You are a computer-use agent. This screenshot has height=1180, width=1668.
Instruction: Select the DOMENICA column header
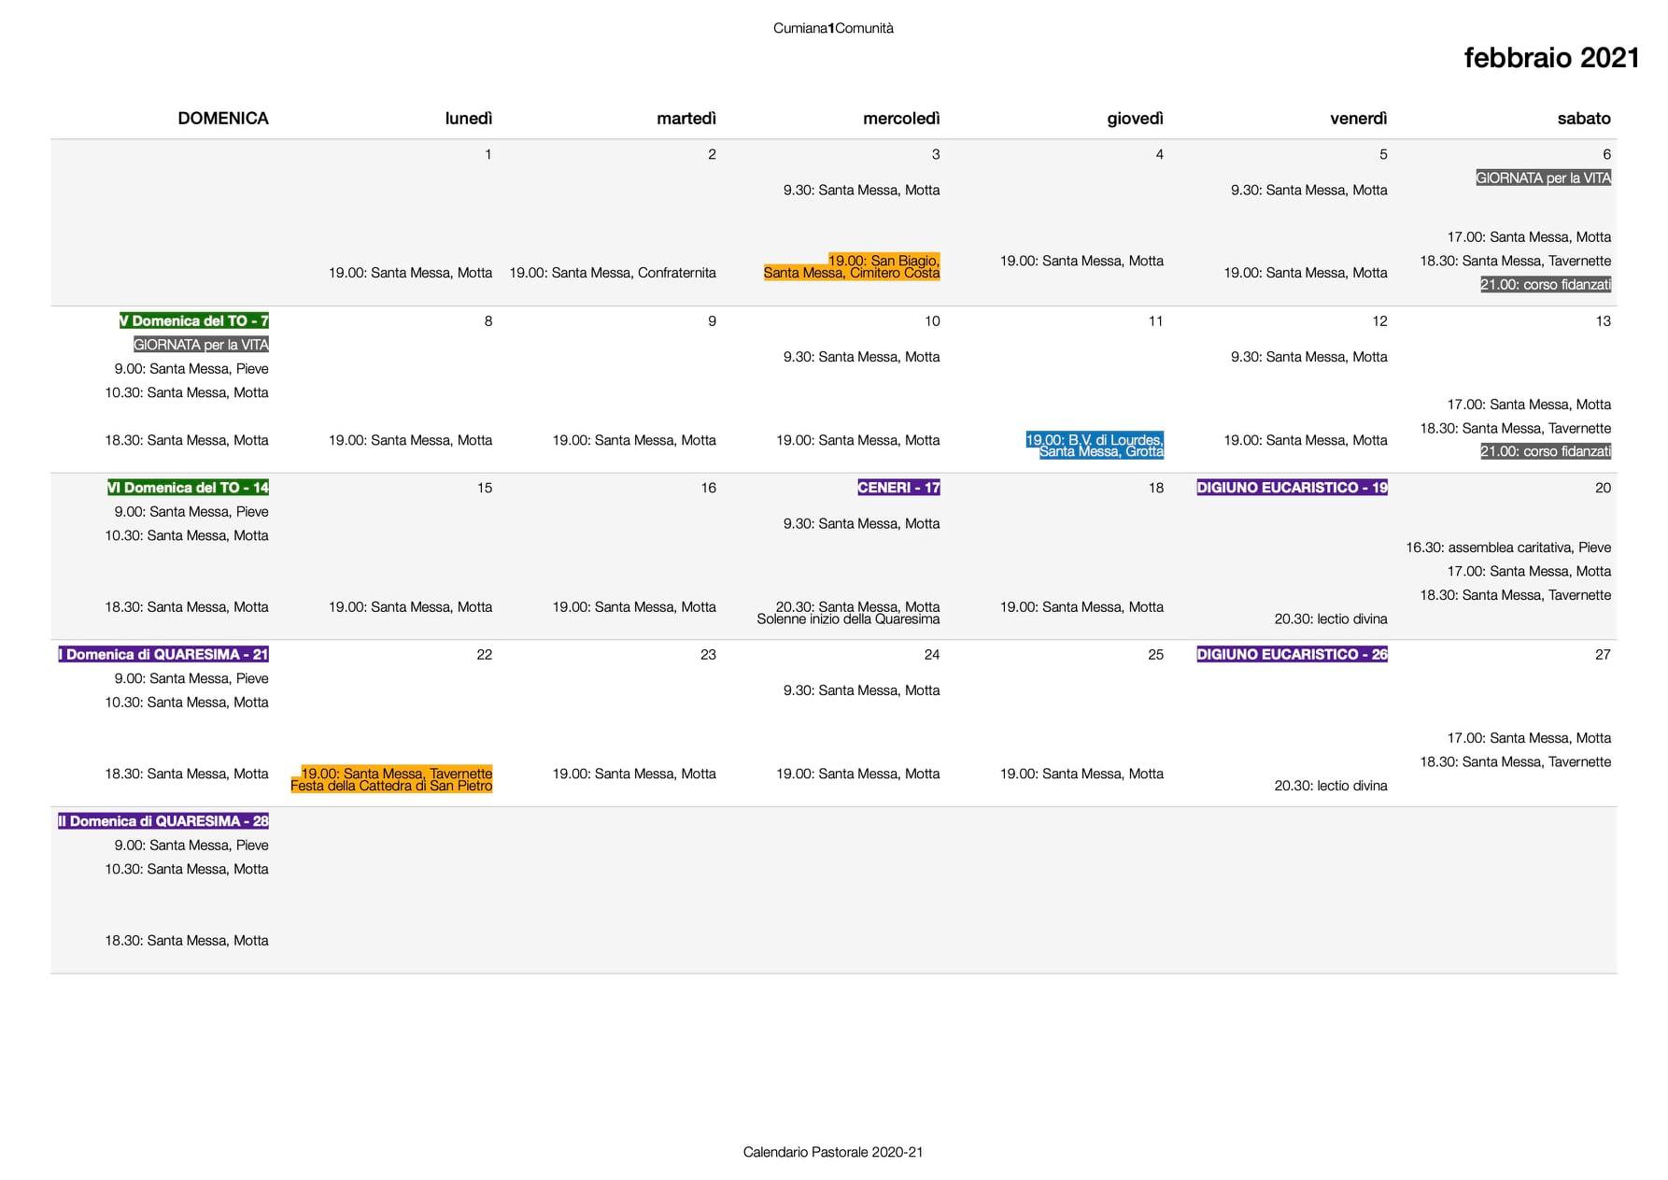pos(223,119)
